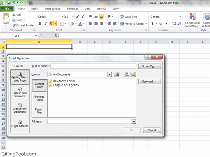Image resolution: width=210 pixels, height=157 pixels.
Task: Switch to the Insert tab
Action: click(35, 9)
